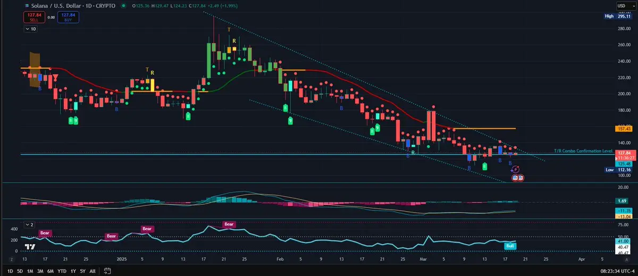Click the Bull label on the oscillator

tap(510, 246)
